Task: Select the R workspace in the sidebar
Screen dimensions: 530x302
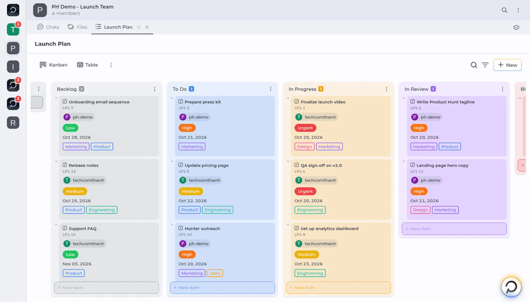Action: coord(13,123)
